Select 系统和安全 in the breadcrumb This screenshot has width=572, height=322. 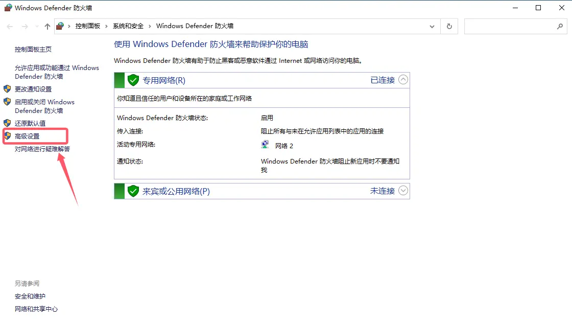click(x=128, y=26)
